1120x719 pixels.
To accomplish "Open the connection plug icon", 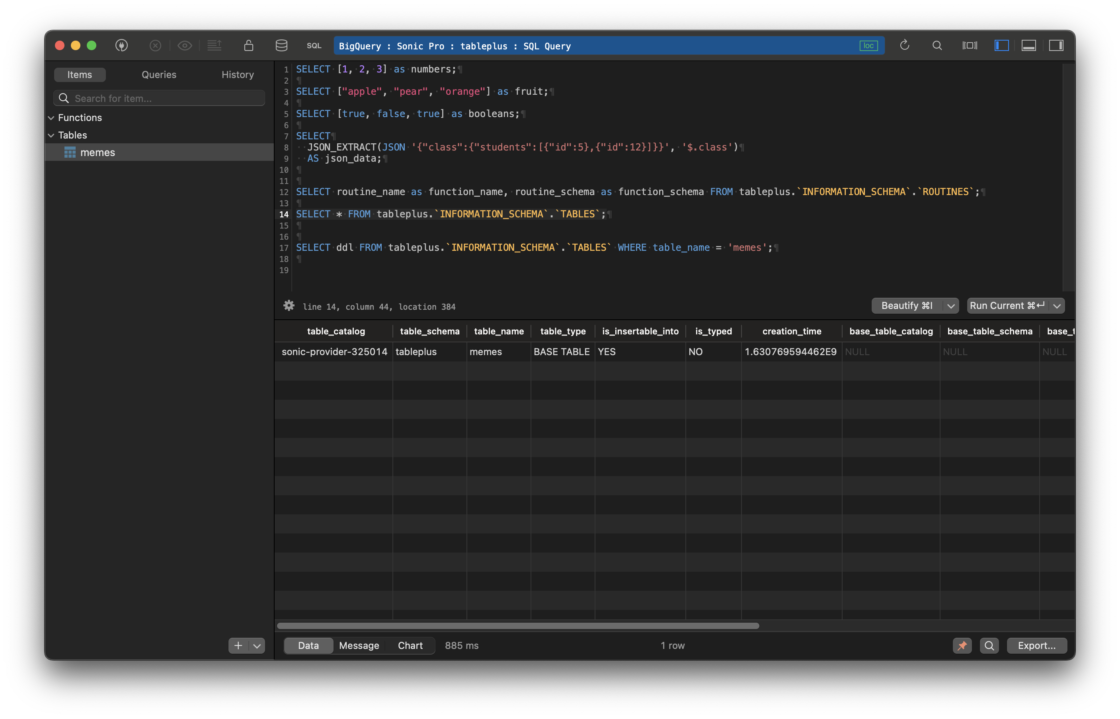I will (x=122, y=45).
